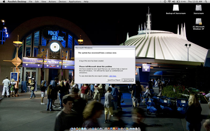Open the 'click here' error data link
Screen dimensions: 210x131
tap(113, 76)
